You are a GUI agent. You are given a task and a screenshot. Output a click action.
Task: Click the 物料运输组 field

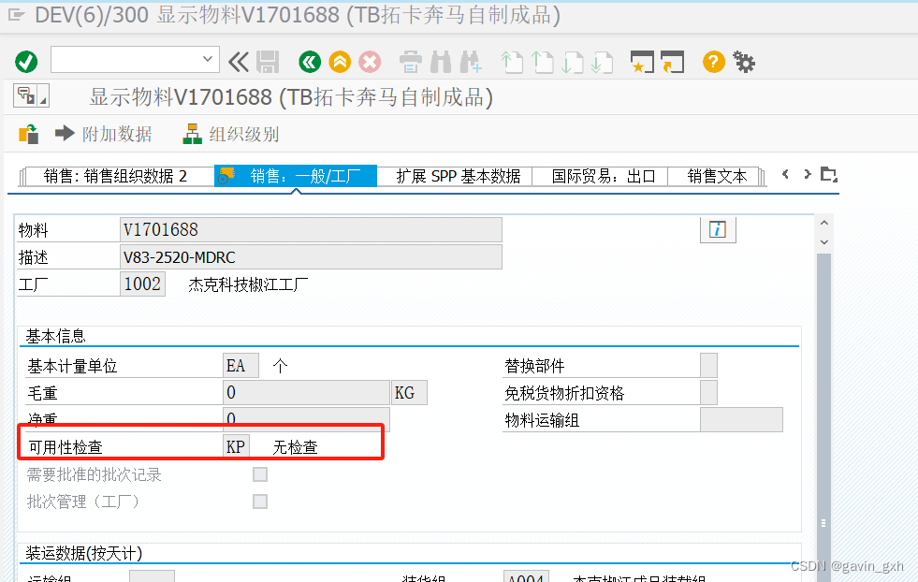pyautogui.click(x=741, y=420)
